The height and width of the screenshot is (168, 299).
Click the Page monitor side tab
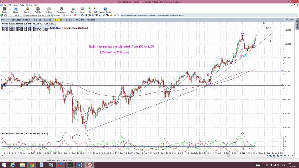297,24
